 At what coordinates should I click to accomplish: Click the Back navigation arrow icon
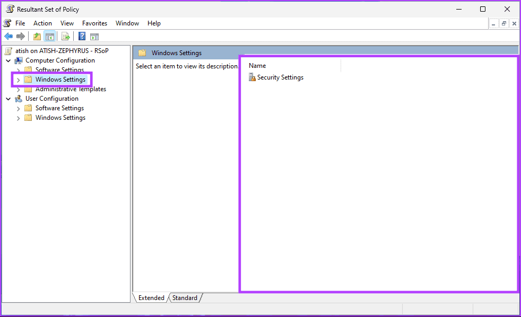[x=8, y=36]
